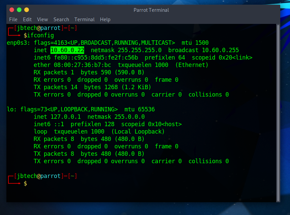Open the Search menu
This screenshot has height=215, width=290.
pyautogui.click(x=61, y=20)
